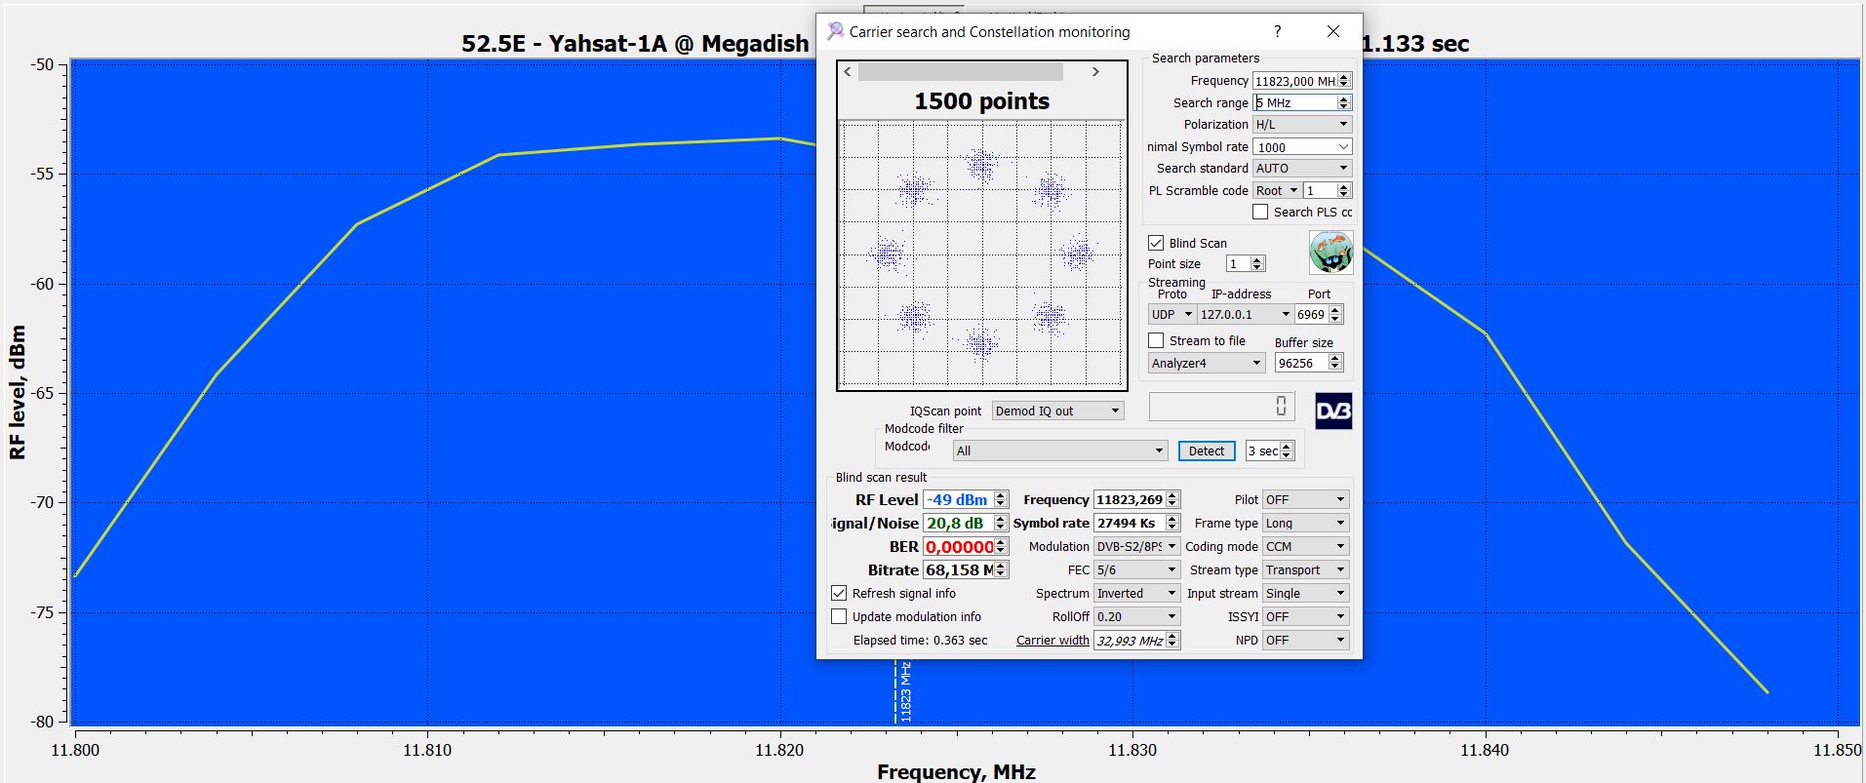Close the Carrier search dialog
1866x783 pixels.
1333,31
